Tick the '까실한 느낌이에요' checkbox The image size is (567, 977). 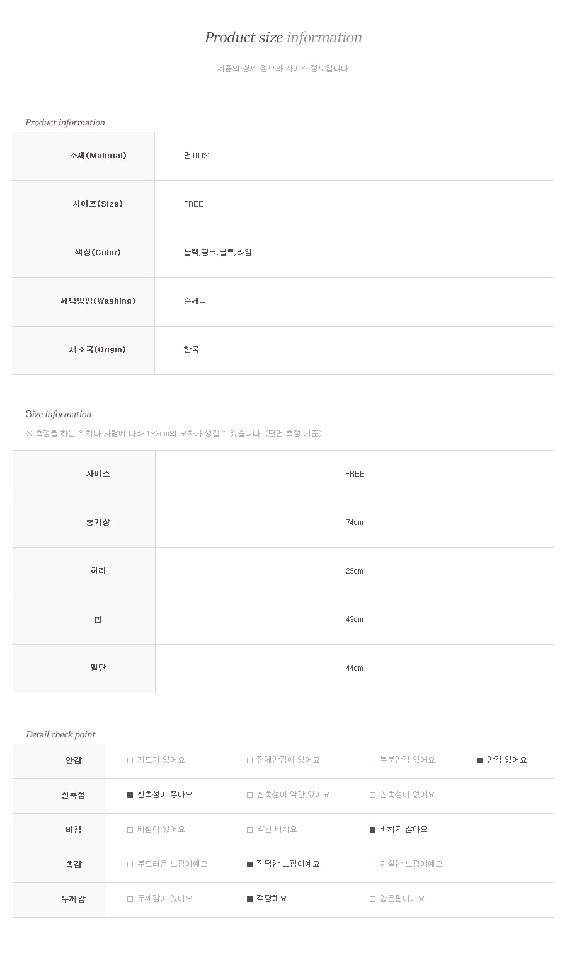[373, 865]
